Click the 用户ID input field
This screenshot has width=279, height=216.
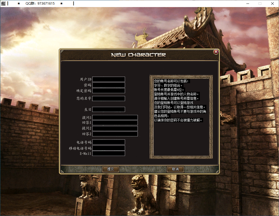pos(108,79)
